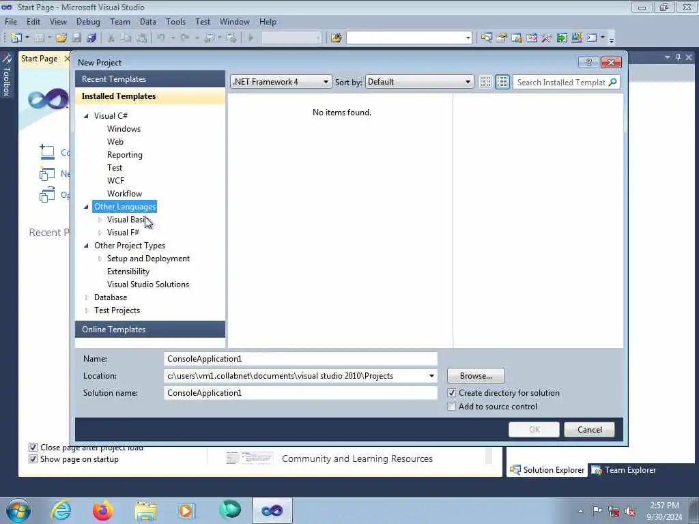
Task: Open the Solution Explorer toolbar icon
Action: click(486, 38)
